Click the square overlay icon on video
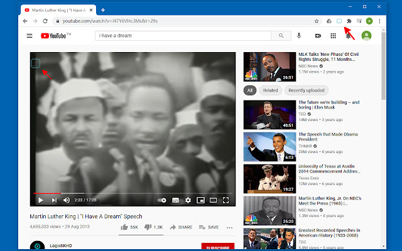The image size is (402, 251). [x=35, y=63]
